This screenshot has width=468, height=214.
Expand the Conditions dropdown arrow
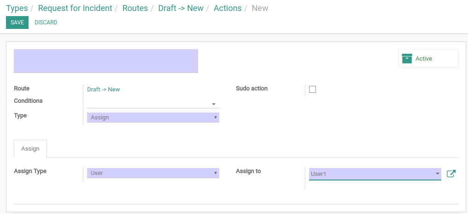[214, 104]
